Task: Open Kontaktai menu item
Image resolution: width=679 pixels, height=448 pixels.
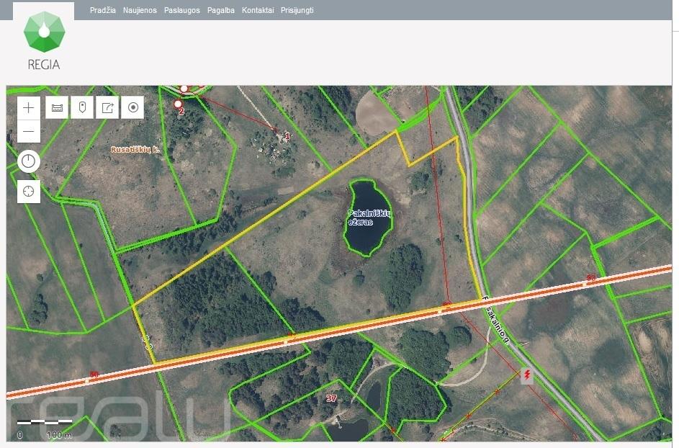Action: pos(258,10)
